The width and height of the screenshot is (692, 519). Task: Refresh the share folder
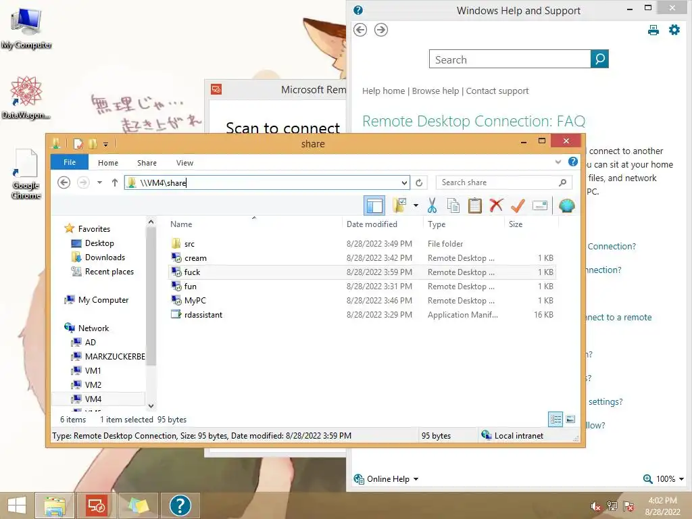point(419,182)
